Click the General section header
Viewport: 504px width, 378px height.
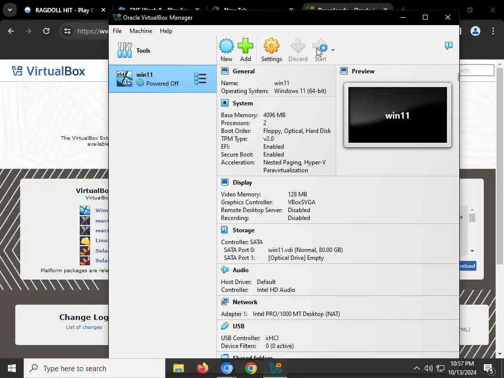pos(243,71)
